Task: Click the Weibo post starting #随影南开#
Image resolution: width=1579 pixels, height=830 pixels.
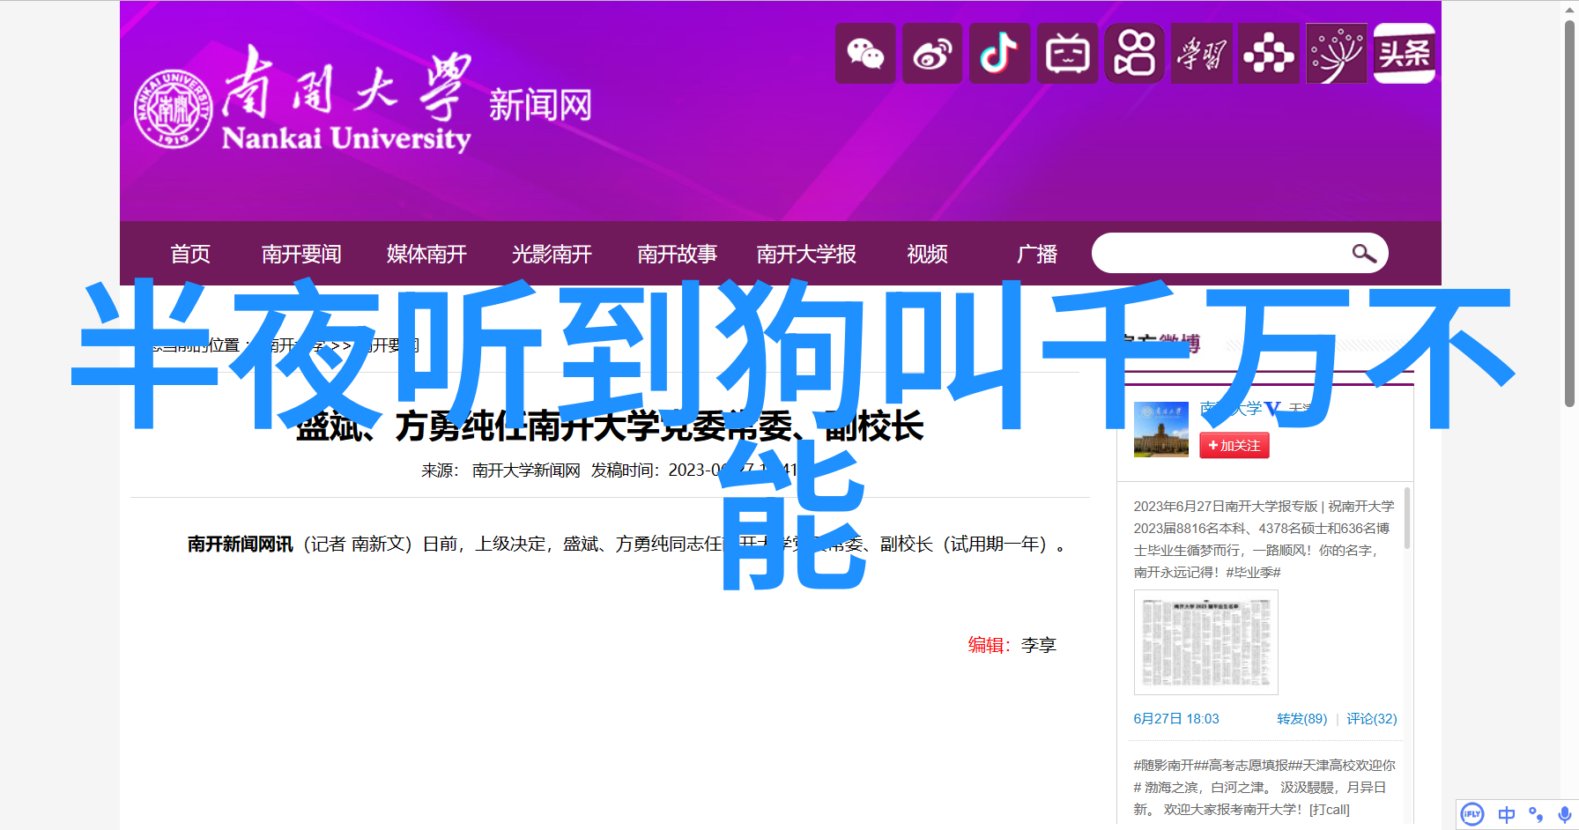Action: [1264, 788]
